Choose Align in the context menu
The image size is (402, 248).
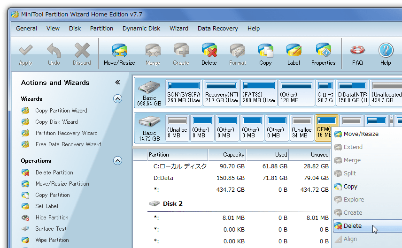point(367,239)
